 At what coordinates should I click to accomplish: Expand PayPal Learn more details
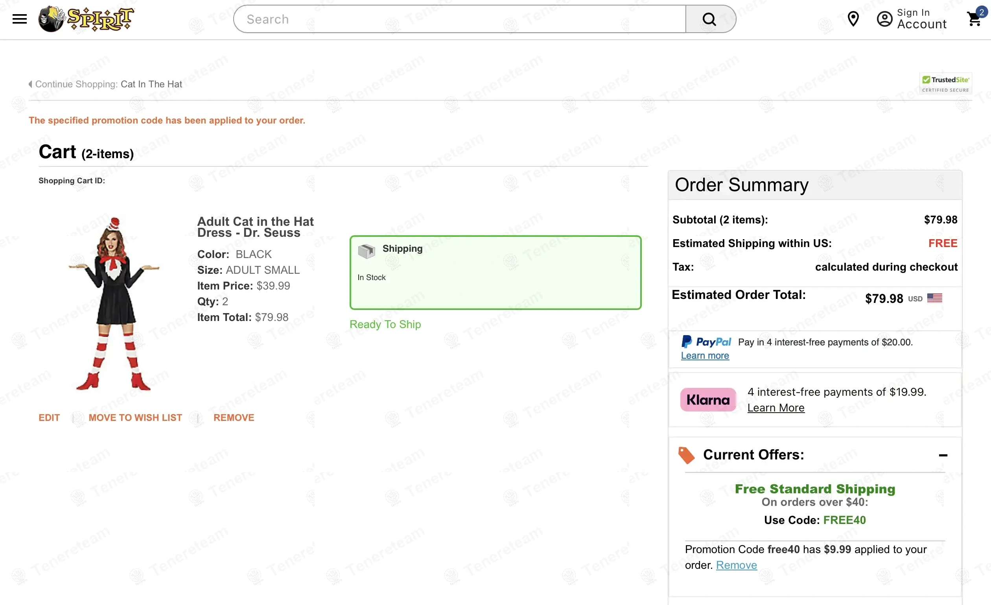click(x=705, y=355)
